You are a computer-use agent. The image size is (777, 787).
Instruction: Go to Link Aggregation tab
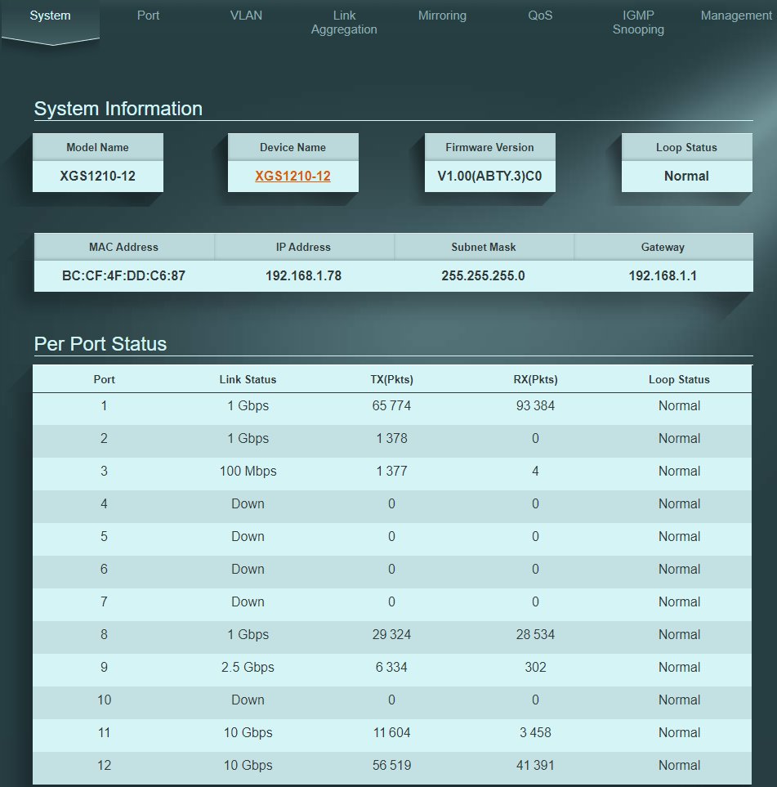coord(344,23)
